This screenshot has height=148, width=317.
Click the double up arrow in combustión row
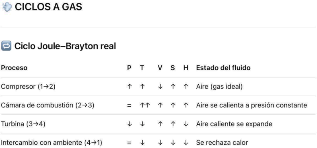pos(145,105)
